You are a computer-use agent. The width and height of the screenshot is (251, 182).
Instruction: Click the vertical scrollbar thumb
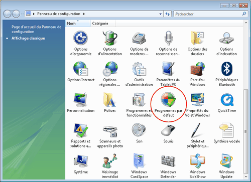(x=246, y=131)
